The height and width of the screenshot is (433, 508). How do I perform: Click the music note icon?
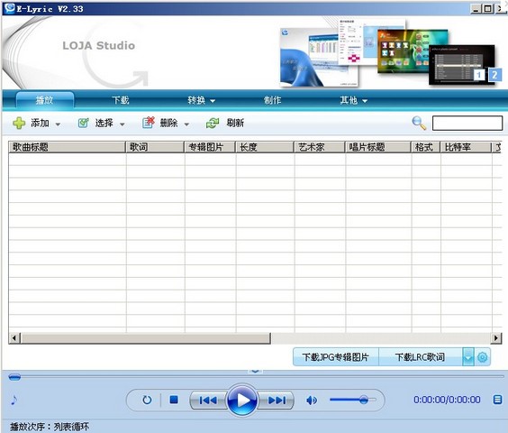click(x=14, y=400)
